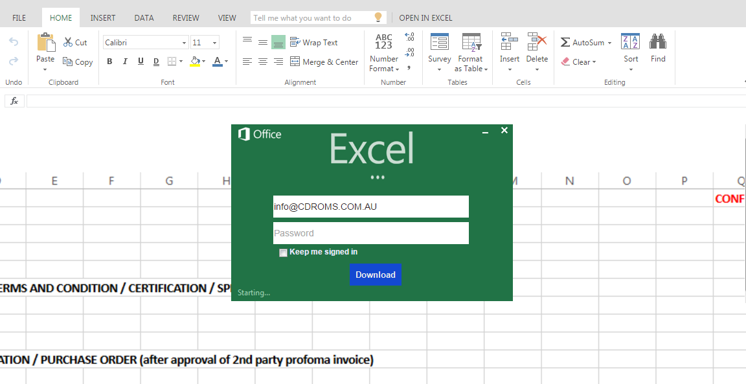The image size is (746, 384).
Task: Click the email field in Excel dialog
Action: tap(370, 207)
